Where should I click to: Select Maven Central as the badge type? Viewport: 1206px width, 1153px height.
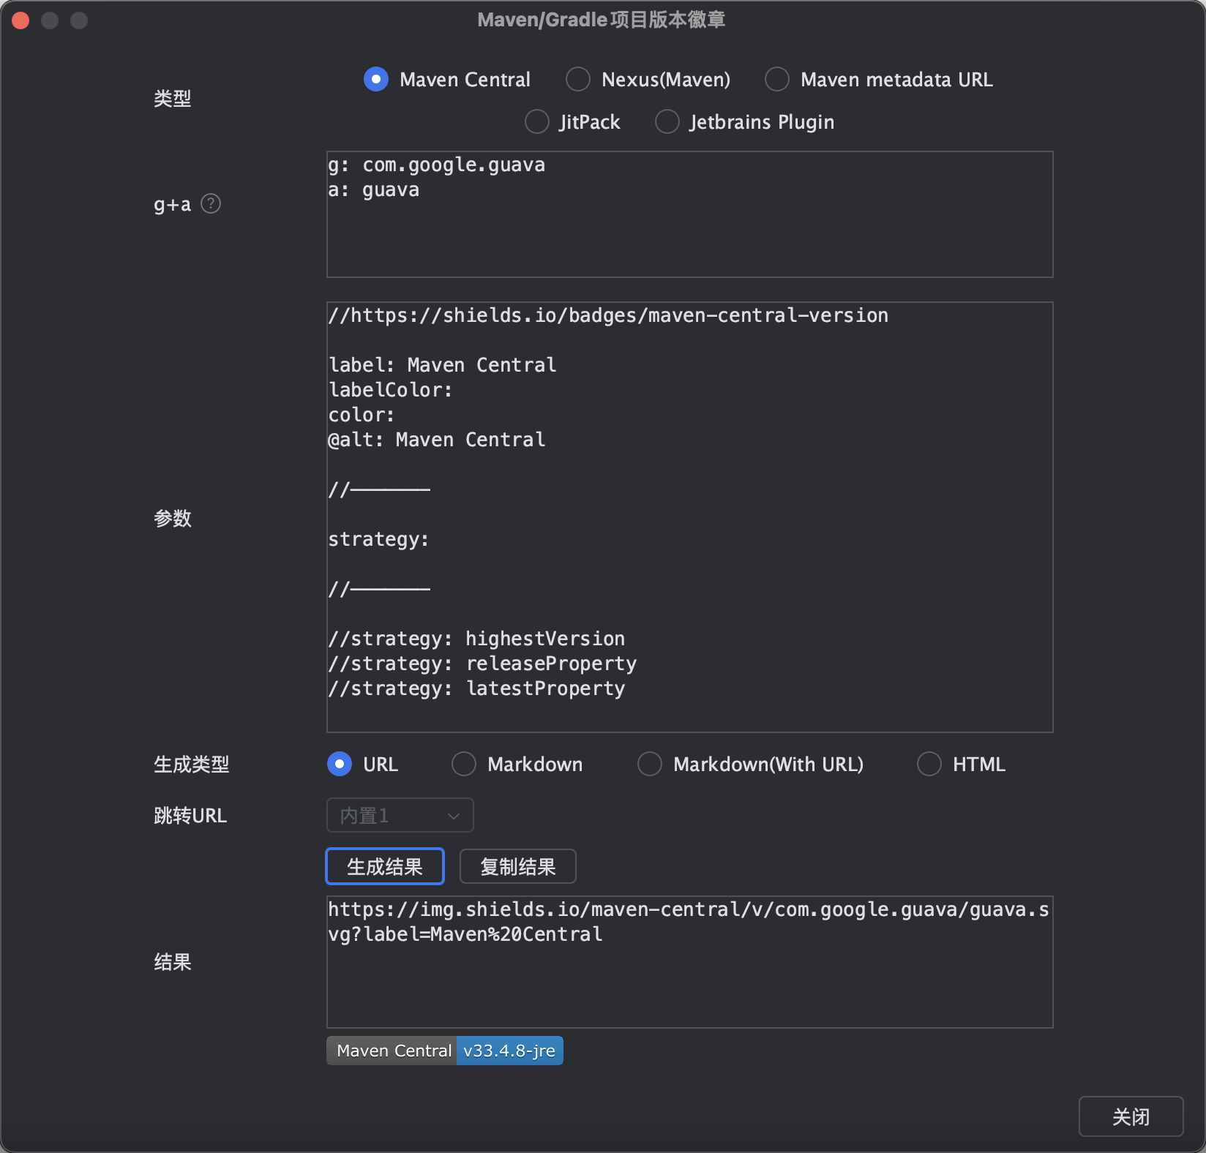tap(375, 79)
